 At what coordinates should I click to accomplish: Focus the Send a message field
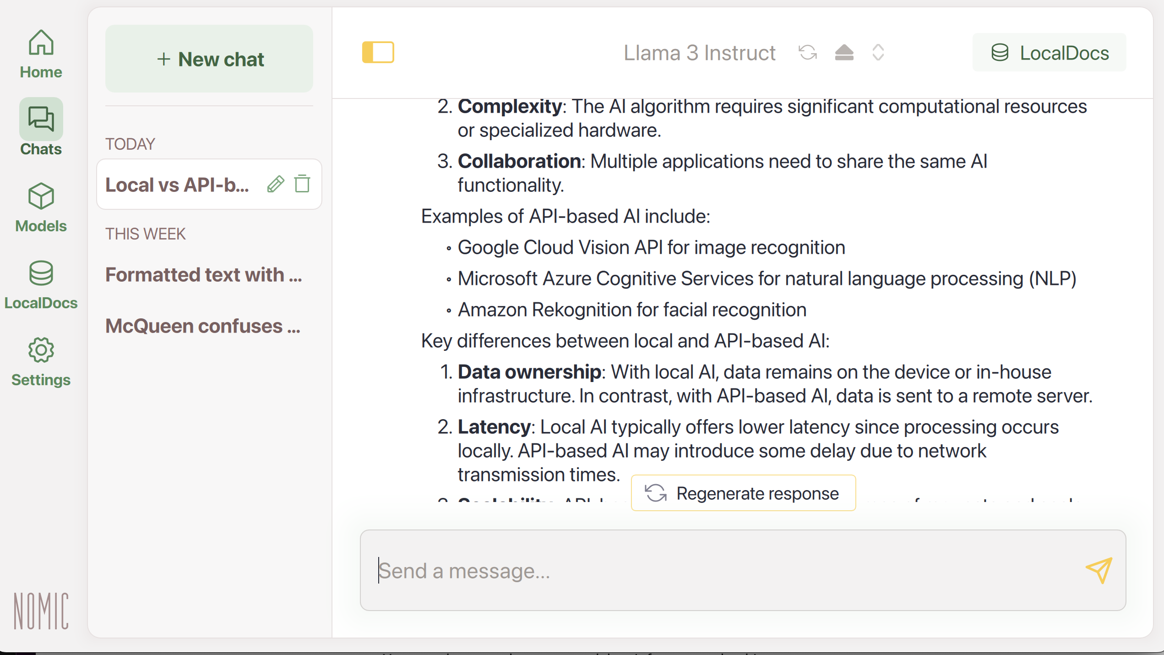click(743, 570)
